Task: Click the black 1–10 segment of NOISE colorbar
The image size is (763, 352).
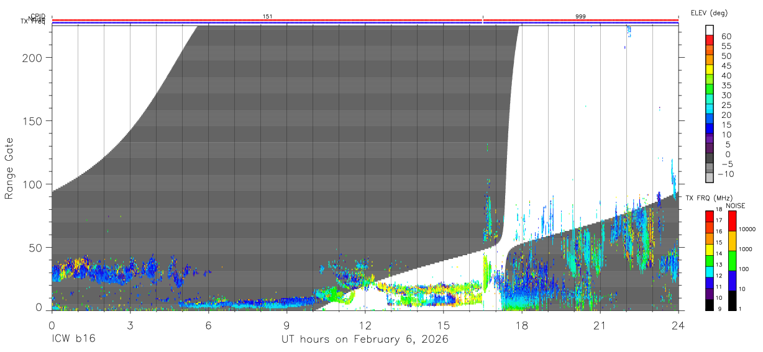Action: 732,300
